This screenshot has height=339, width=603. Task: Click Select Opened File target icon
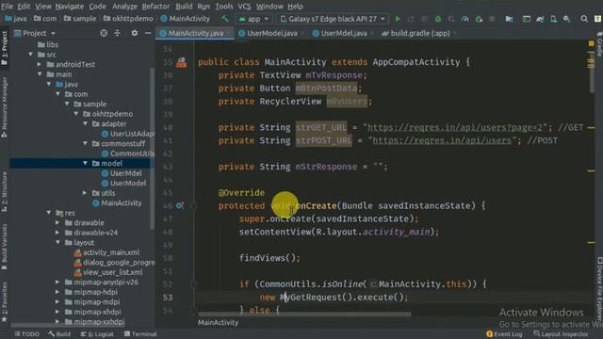(104, 33)
